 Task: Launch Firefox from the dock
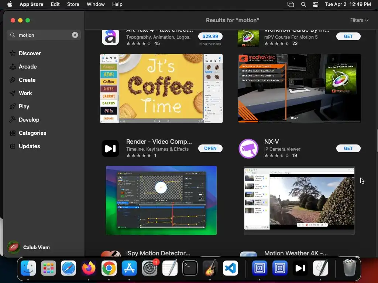tap(89, 268)
